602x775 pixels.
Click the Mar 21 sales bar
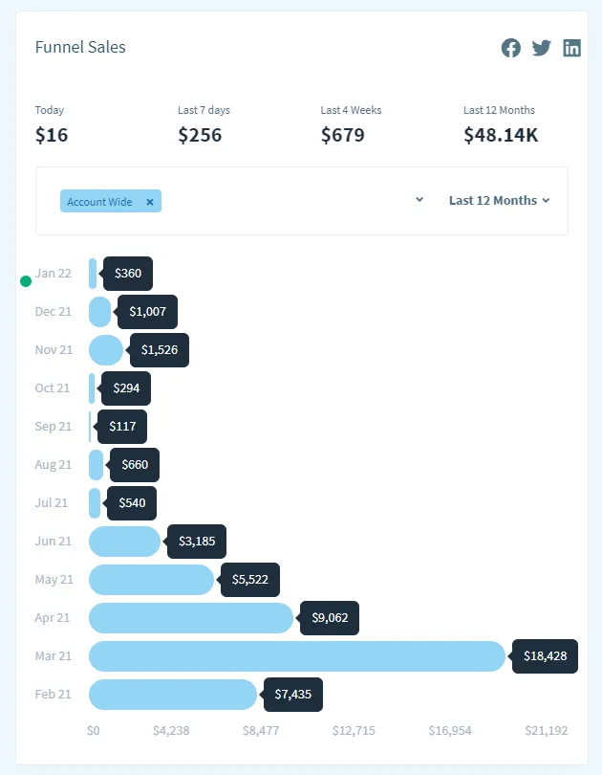[x=296, y=656]
